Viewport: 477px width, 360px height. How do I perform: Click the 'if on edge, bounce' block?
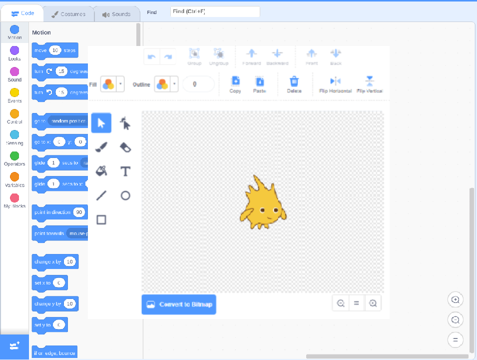click(x=54, y=353)
